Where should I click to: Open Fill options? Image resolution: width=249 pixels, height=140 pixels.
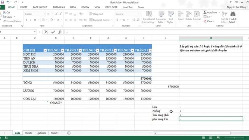[207, 17]
